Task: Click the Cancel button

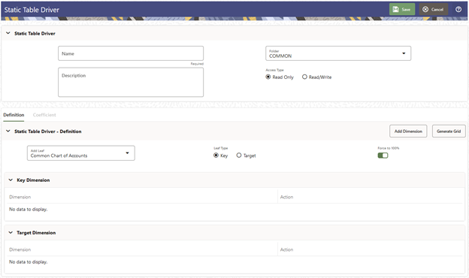Action: pos(433,9)
